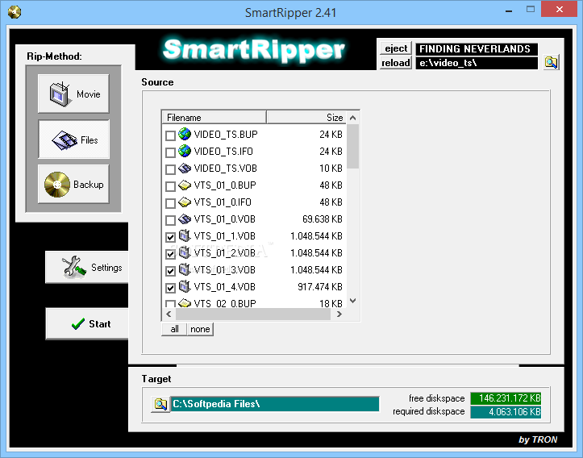Eject the disc with eject button
The width and height of the screenshot is (583, 458).
(x=396, y=48)
